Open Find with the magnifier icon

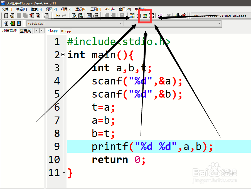pos(74,16)
